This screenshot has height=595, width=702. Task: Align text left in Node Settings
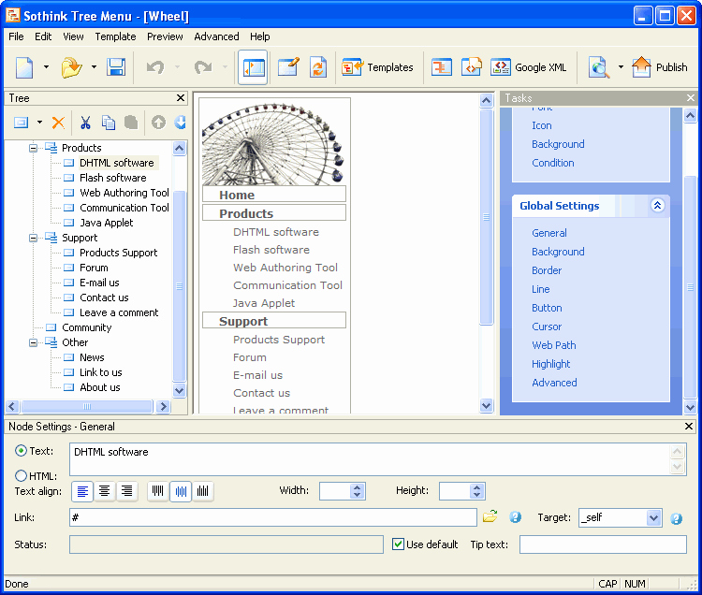(82, 491)
